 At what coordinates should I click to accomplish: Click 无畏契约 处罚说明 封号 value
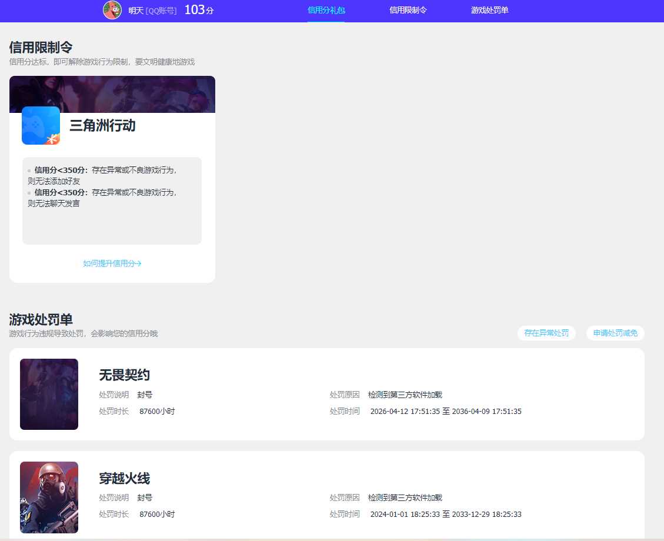145,395
